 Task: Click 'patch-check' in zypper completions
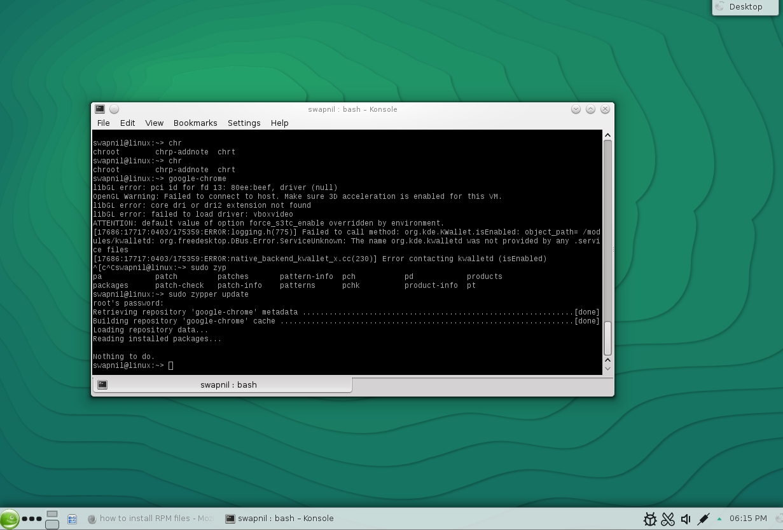(179, 285)
